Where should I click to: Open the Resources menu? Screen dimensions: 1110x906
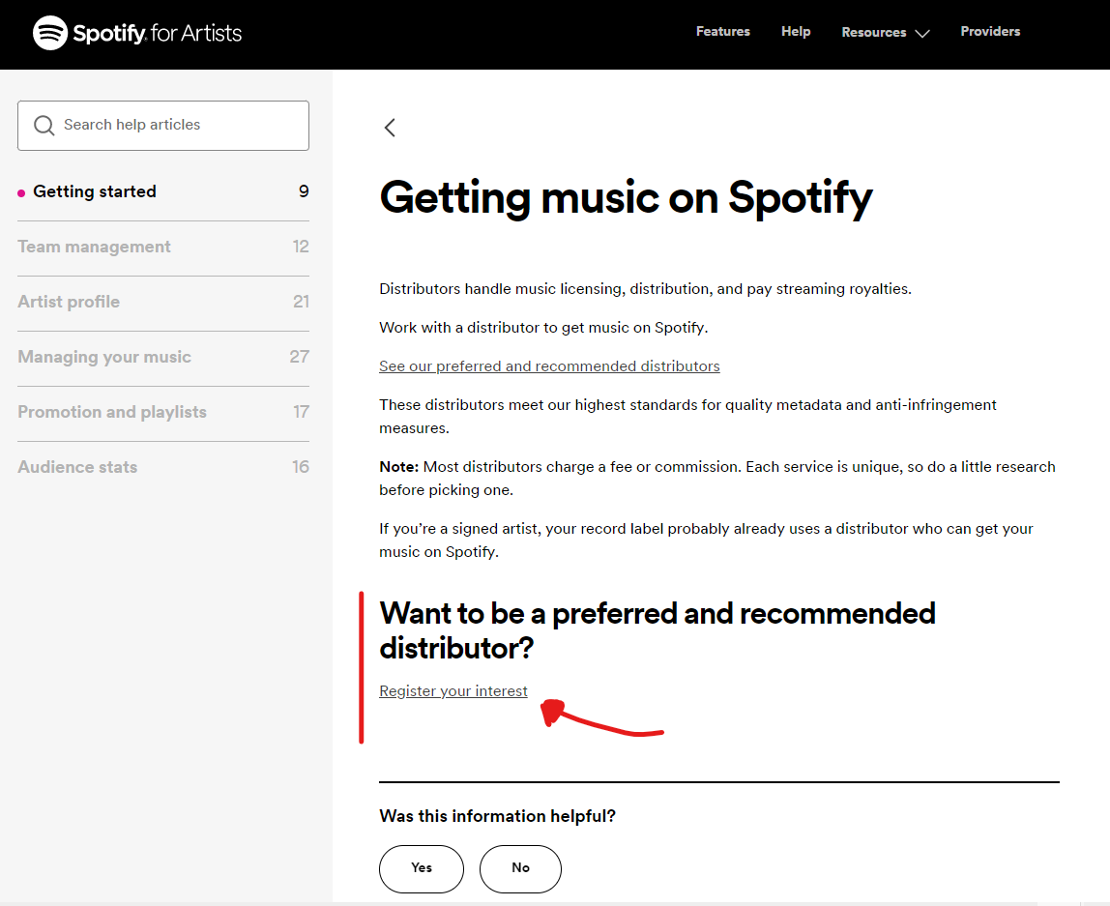point(873,32)
